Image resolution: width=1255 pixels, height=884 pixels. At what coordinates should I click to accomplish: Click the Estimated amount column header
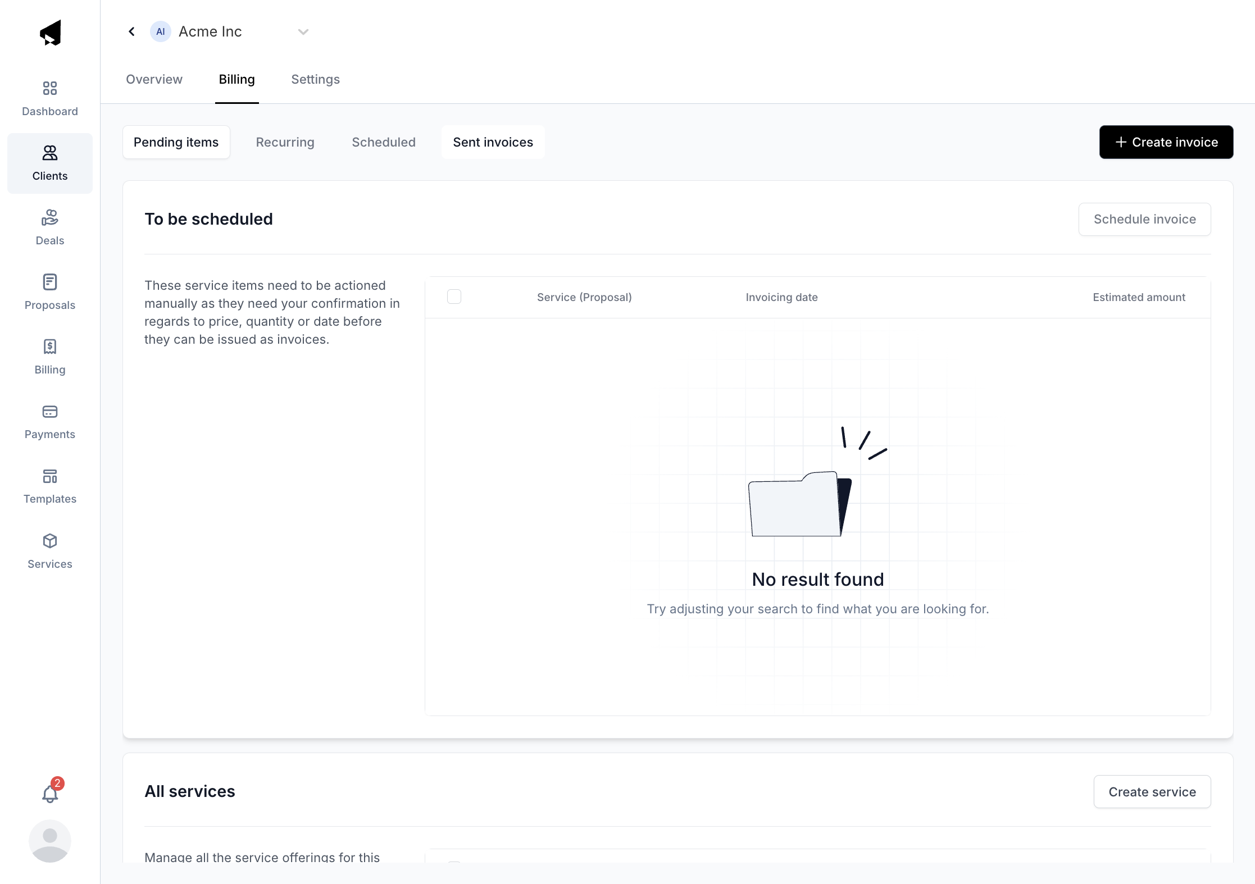[1139, 297]
